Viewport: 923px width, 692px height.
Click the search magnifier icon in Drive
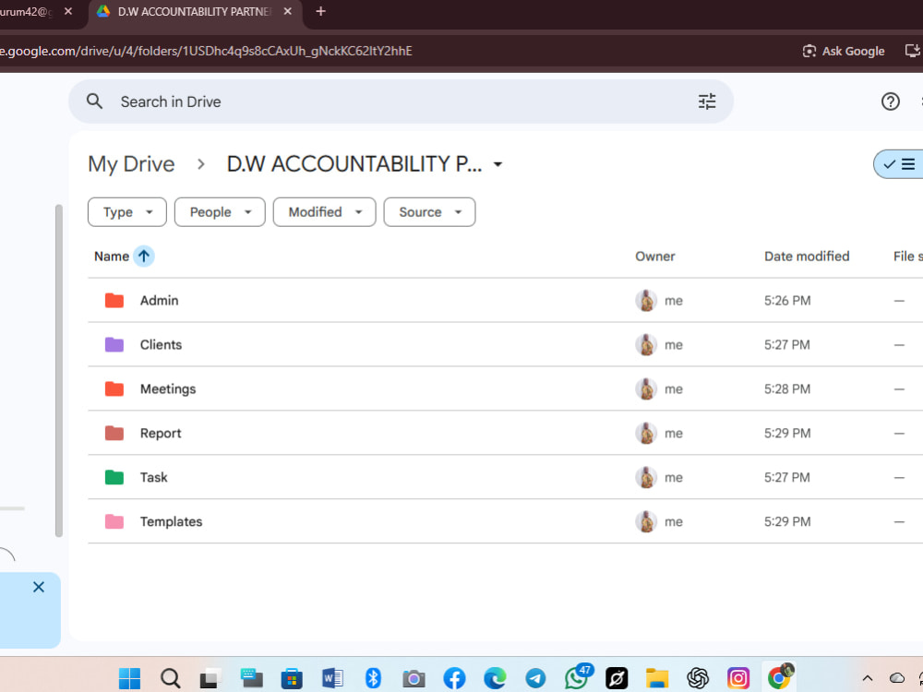[x=94, y=101]
